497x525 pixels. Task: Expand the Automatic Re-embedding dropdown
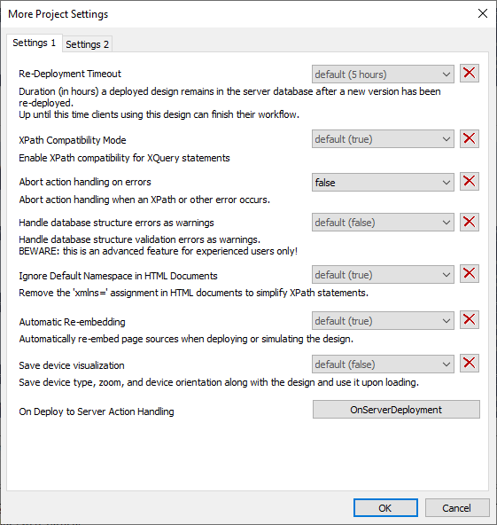tap(383, 321)
